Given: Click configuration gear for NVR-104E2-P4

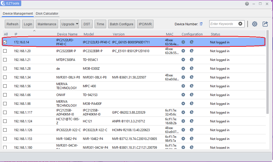Looking at the screenshot, I should tap(183, 139).
